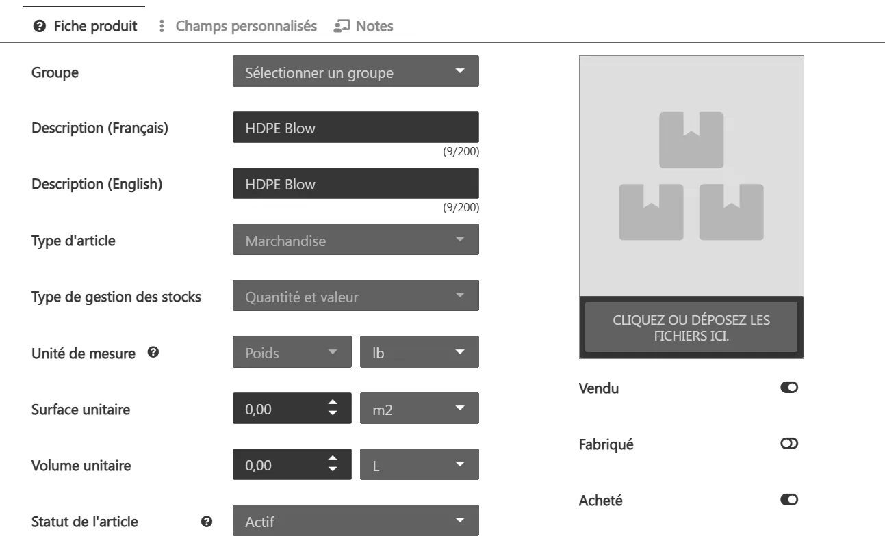Click the CLIQUEZ OU DÉPOSEZ LES FICHIERS ICI button

(691, 328)
